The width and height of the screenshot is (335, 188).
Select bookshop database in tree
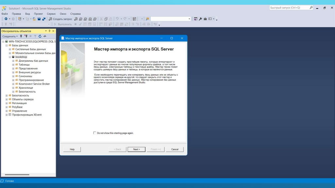(x=21, y=57)
